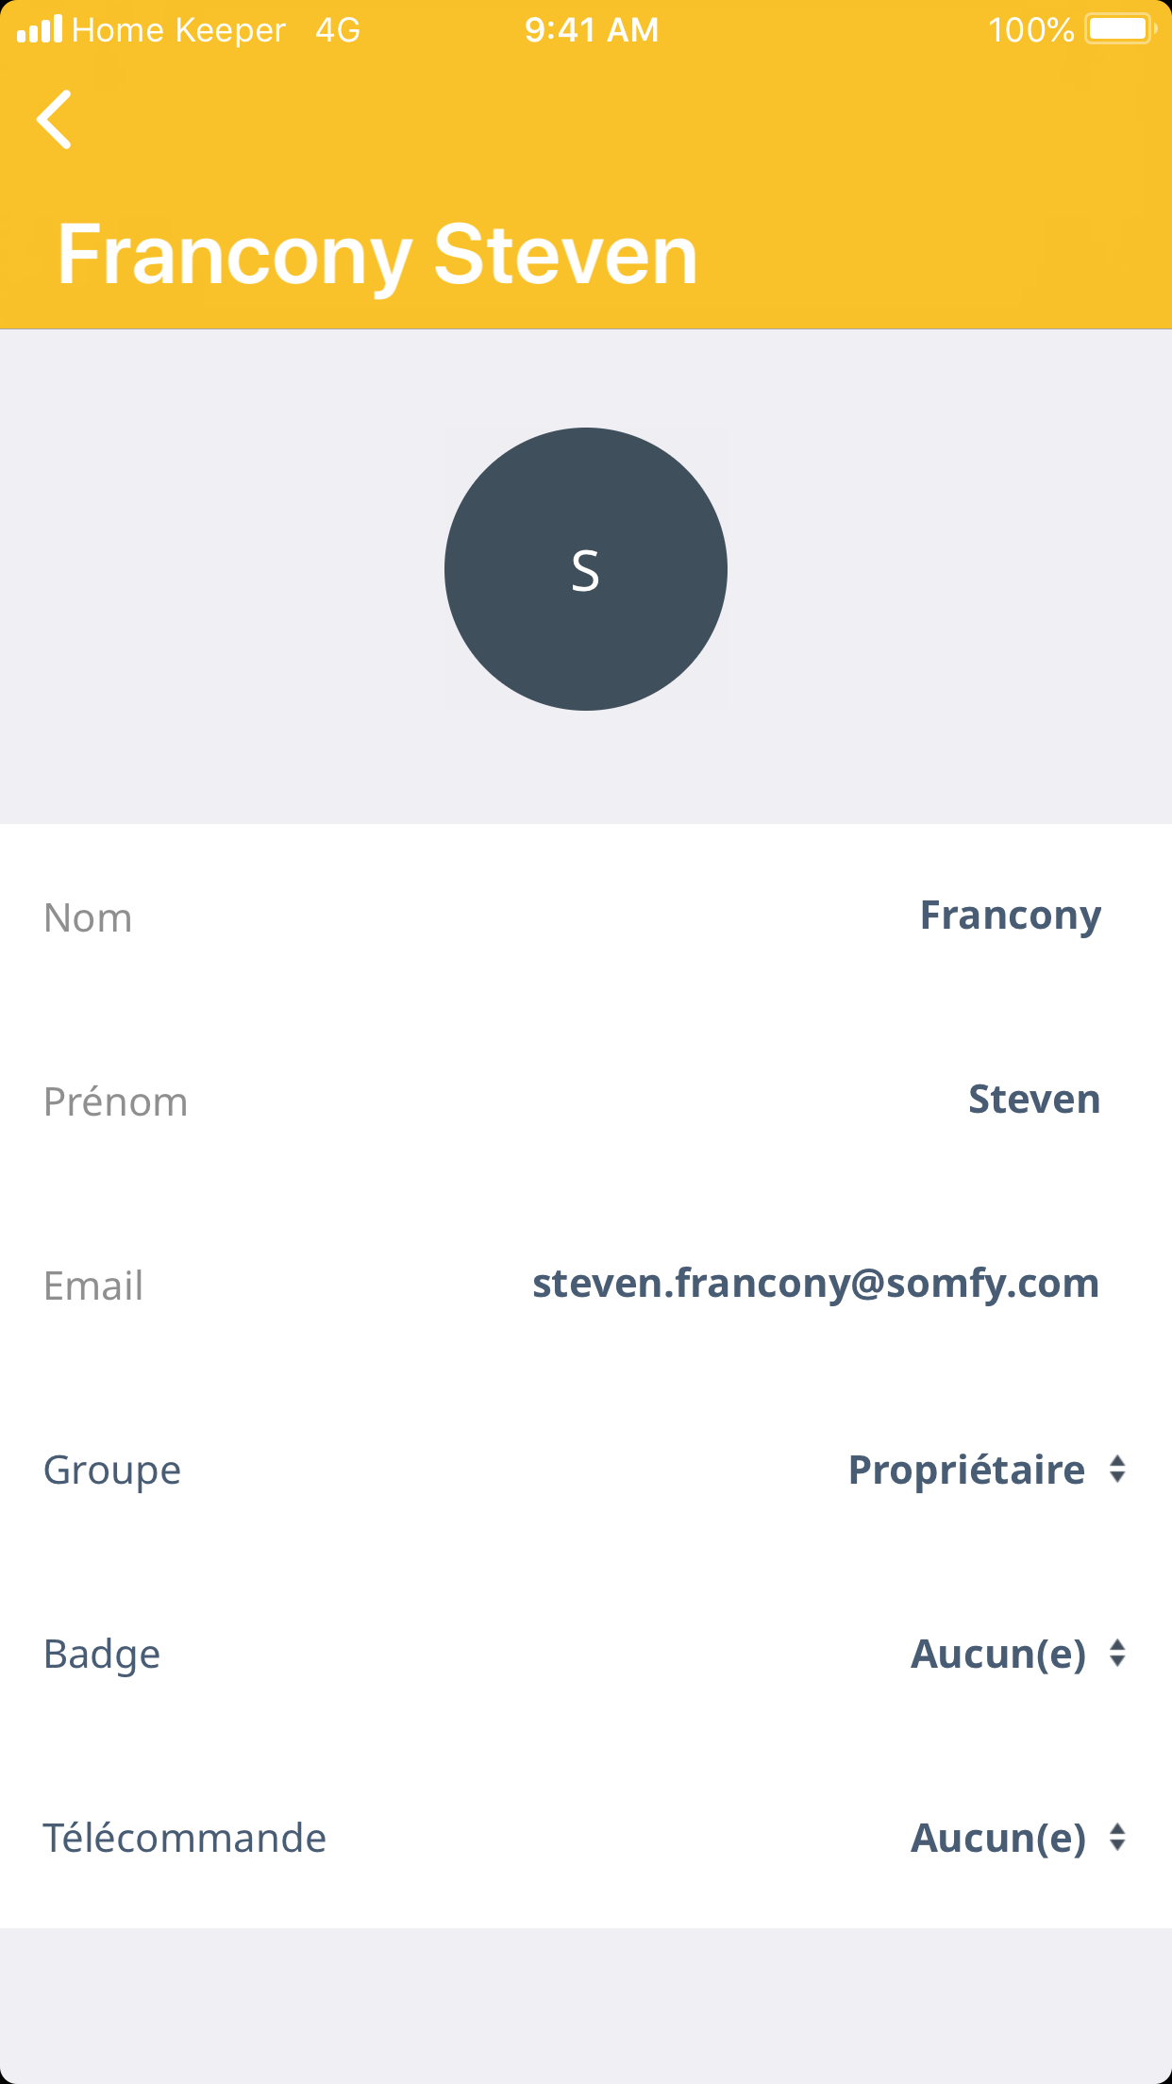Viewport: 1172px width, 2084px height.
Task: Tap the email address steven.francony@somfy.com
Action: pos(815,1284)
